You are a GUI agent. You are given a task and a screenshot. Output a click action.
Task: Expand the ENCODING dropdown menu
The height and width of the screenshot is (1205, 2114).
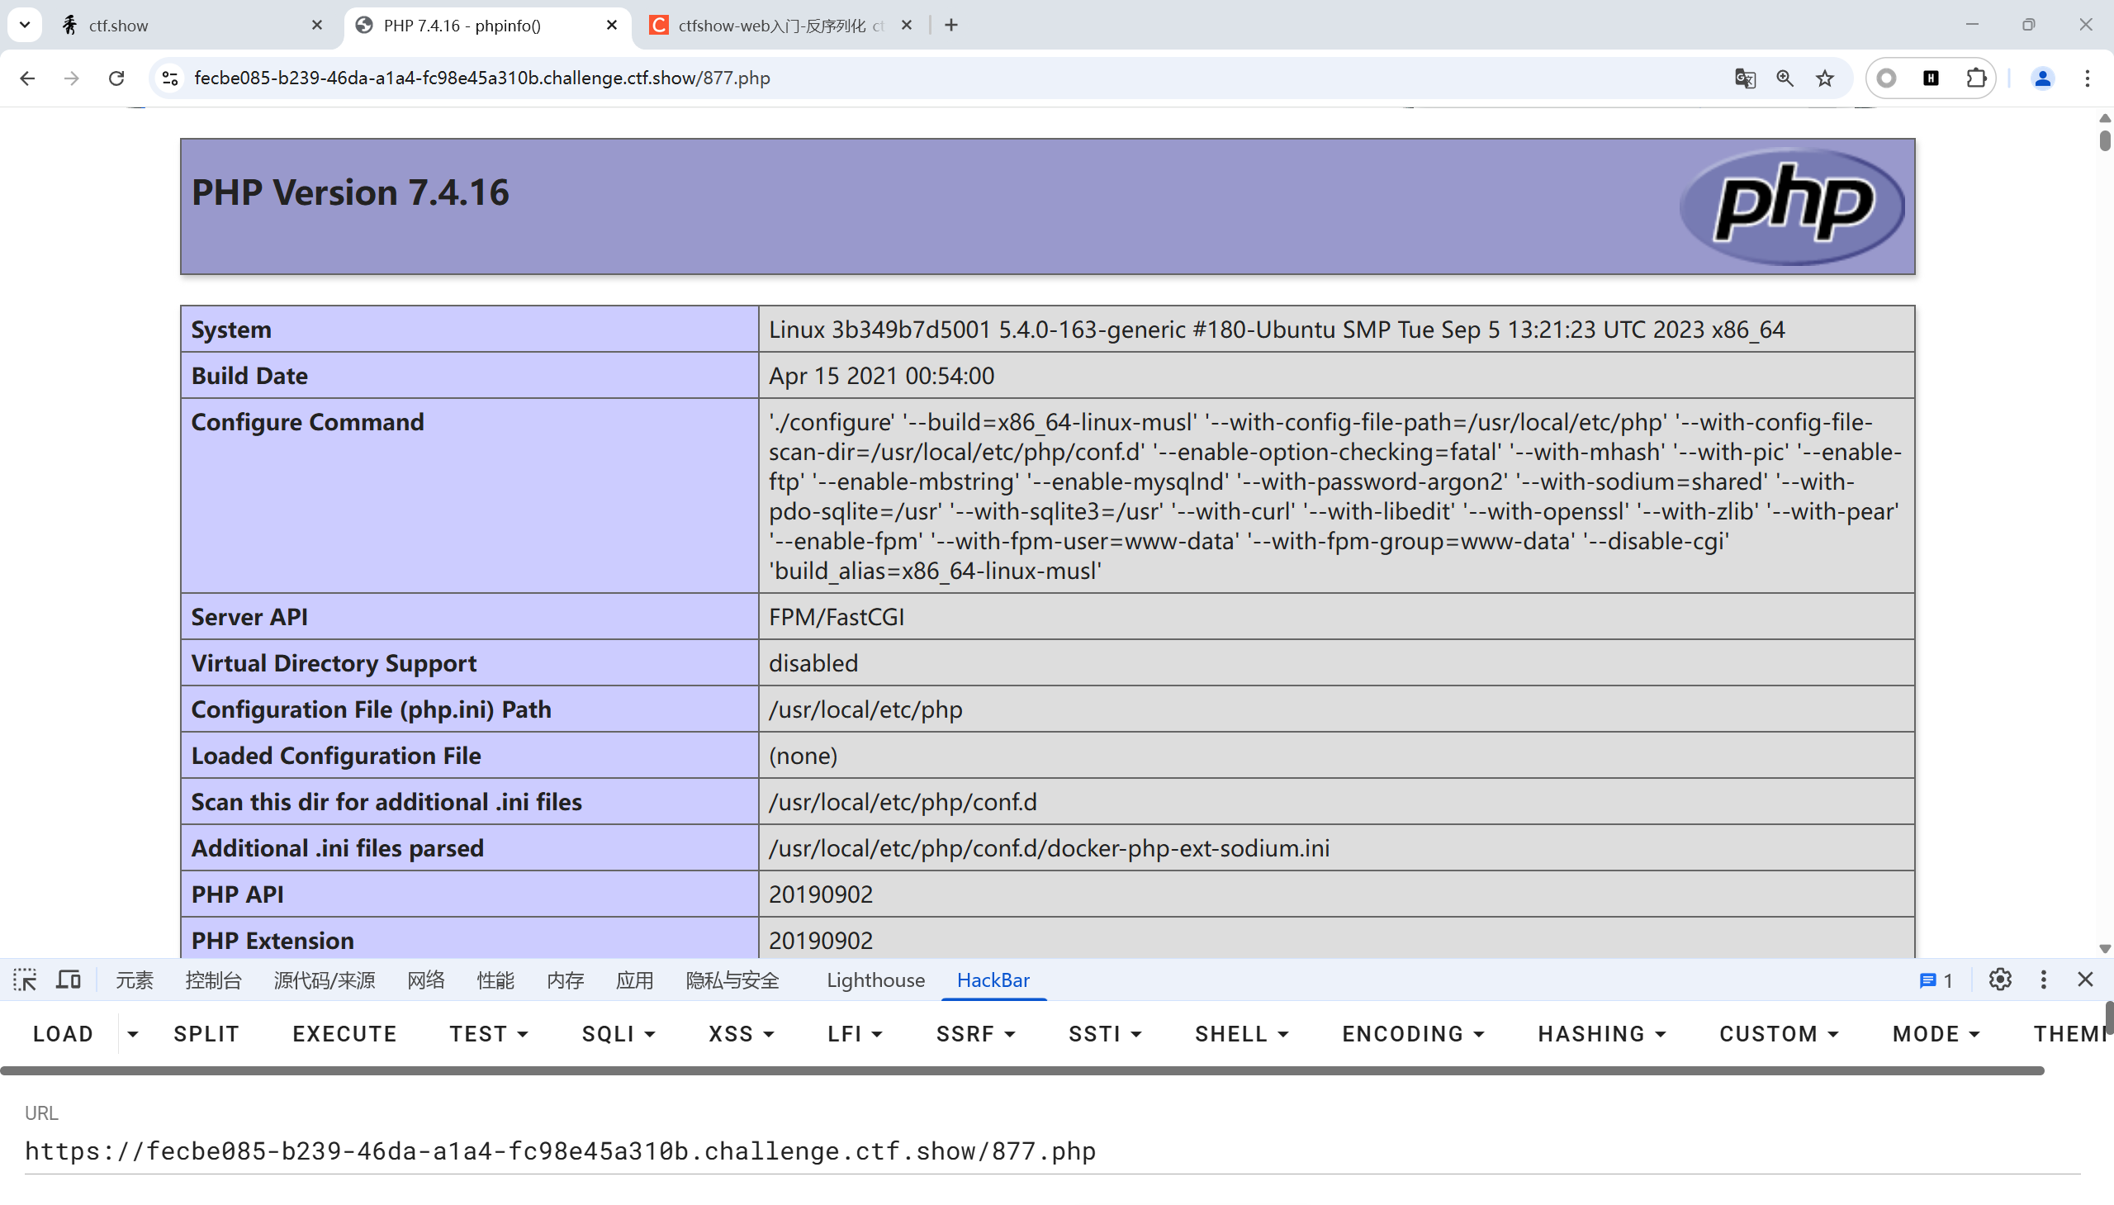(1412, 1034)
